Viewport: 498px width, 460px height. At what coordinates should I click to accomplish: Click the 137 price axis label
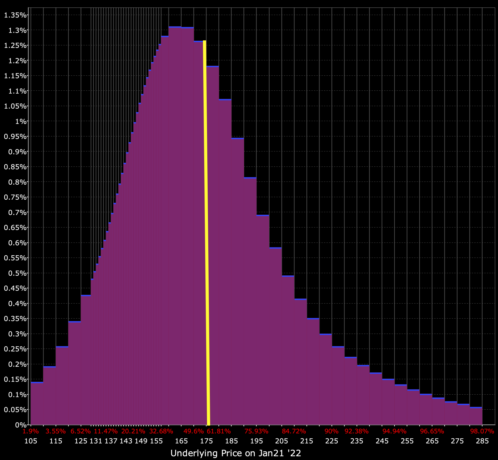click(111, 441)
